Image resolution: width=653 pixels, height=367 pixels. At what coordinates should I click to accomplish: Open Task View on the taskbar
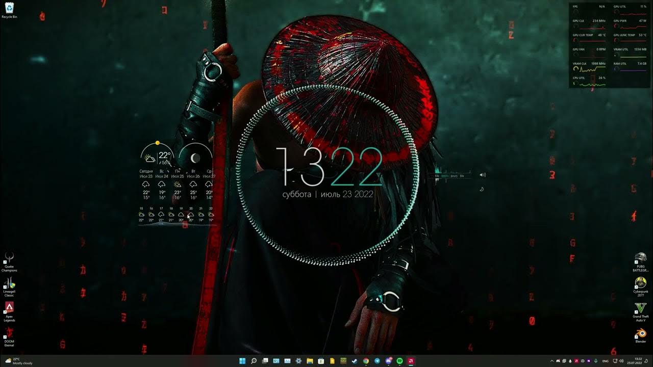tap(265, 361)
